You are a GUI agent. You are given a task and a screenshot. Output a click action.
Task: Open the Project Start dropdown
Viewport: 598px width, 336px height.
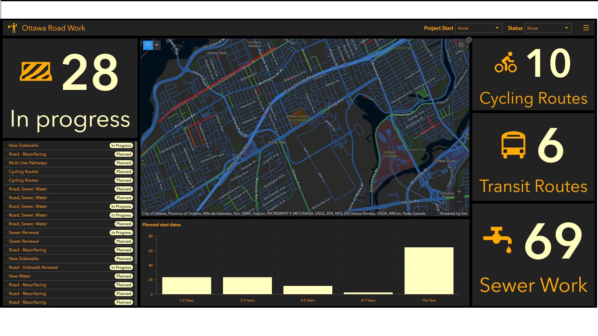coord(478,28)
